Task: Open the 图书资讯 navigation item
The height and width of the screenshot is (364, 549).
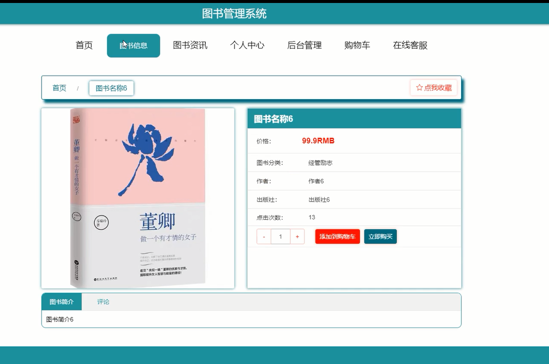Action: coord(190,46)
